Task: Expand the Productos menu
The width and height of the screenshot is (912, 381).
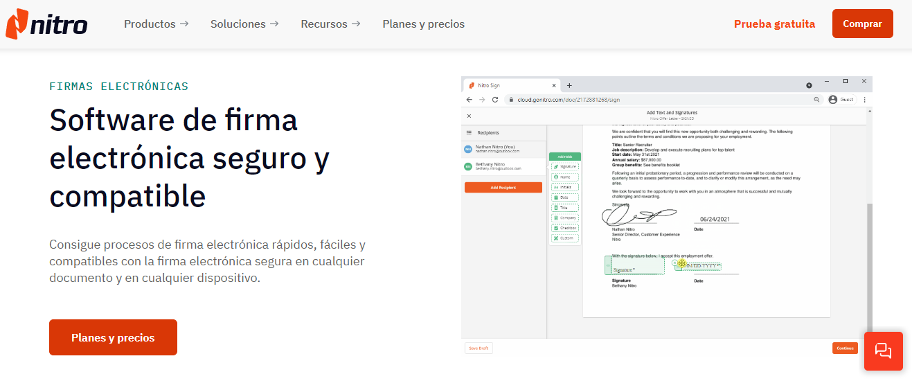Action: [156, 24]
